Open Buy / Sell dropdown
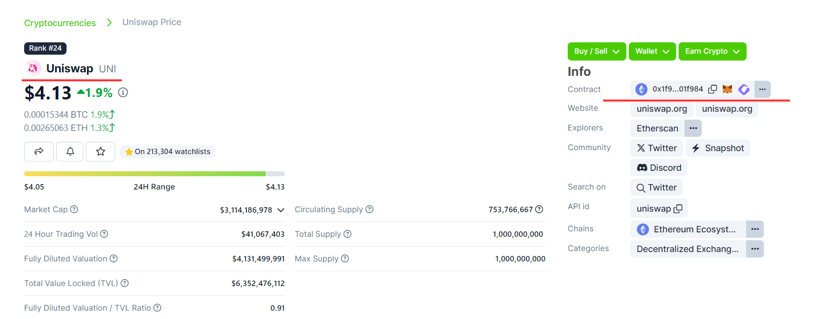Viewport: 822px width, 319px height. click(x=597, y=51)
